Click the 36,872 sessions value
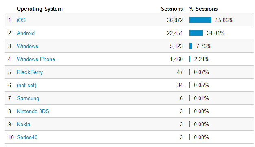The image size is (255, 147). point(175,20)
